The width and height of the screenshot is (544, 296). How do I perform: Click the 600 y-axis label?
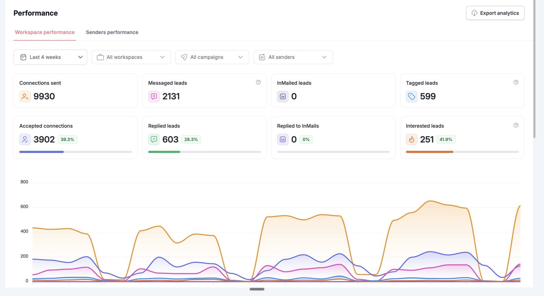24,207
